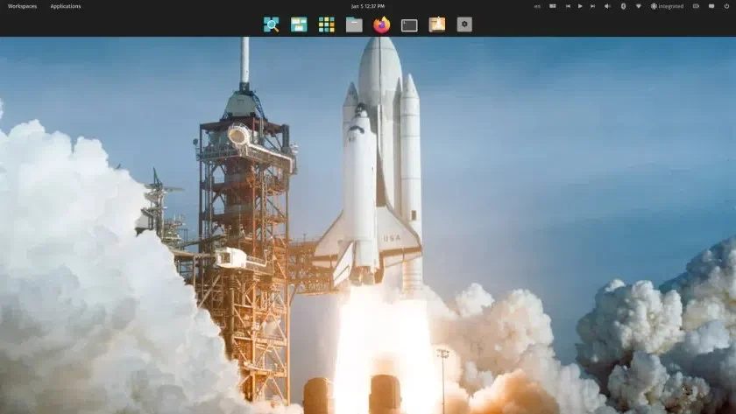Skip to previous media track
The width and height of the screenshot is (736, 414).
568,6
